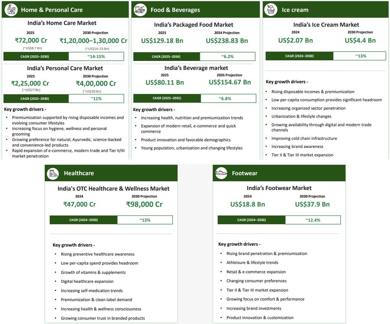Click the US$37.9 Bn projection
390x324 pixels.
pyautogui.click(x=312, y=204)
